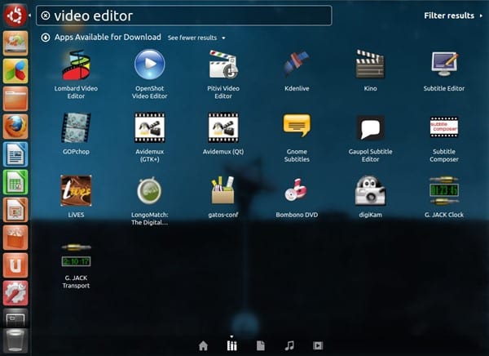Switch to the Files lens tab
Image resolution: width=489 pixels, height=356 pixels.
pyautogui.click(x=261, y=345)
